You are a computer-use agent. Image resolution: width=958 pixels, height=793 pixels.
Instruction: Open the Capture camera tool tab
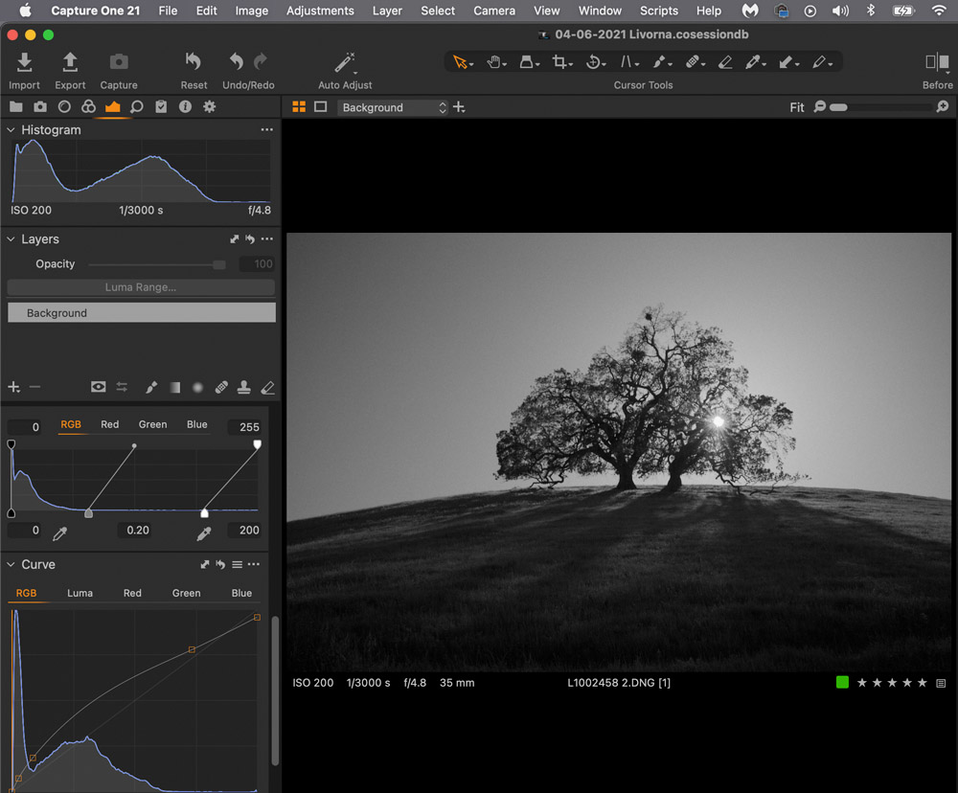point(40,107)
